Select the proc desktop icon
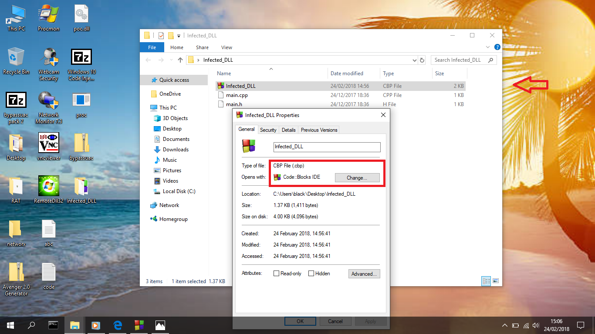Image resolution: width=595 pixels, height=334 pixels. (x=81, y=104)
